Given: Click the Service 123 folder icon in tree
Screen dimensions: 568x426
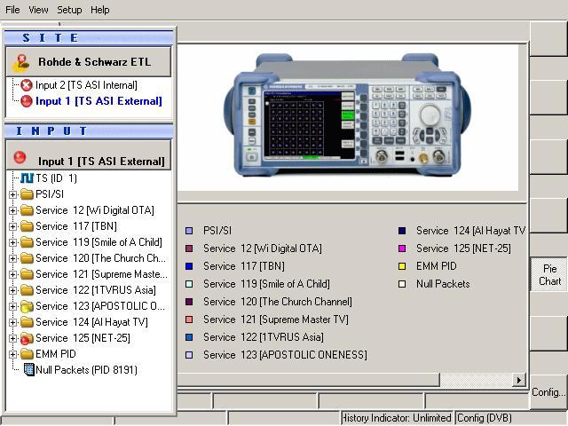Looking at the screenshot, I should [27, 306].
